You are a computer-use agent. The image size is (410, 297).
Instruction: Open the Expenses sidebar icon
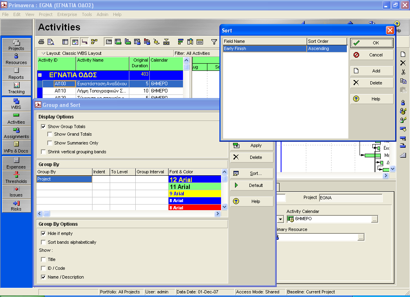click(16, 163)
